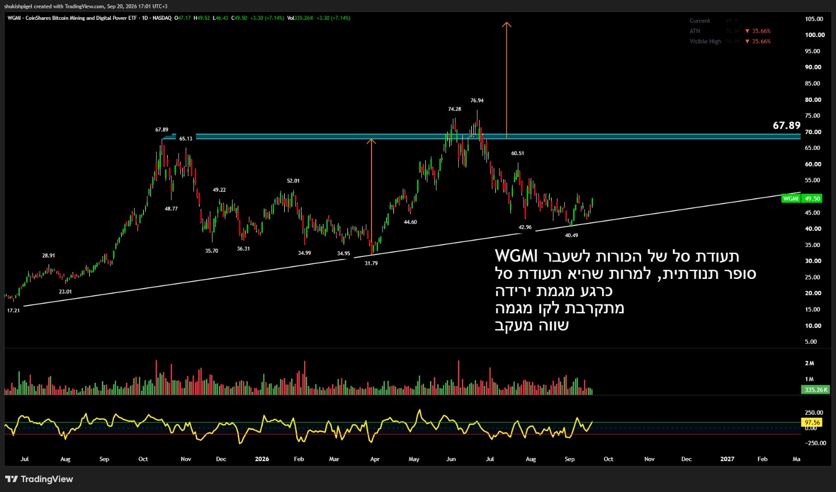Select the 23.01 price label
836x492 pixels.
[65, 291]
